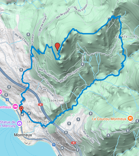The image size is (139, 156).
Task: Click the Rte de Caux road label
Action: 88,137
